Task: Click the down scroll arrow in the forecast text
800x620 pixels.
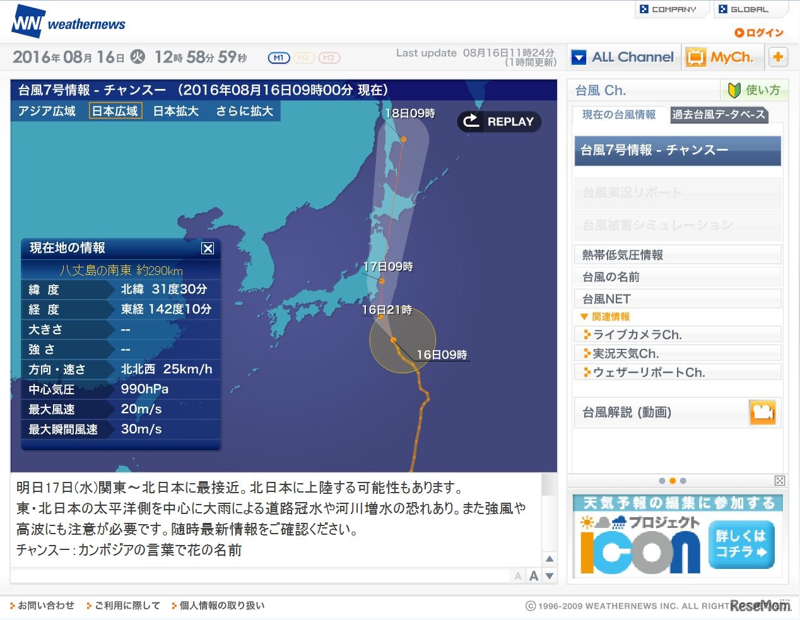Action: [549, 575]
